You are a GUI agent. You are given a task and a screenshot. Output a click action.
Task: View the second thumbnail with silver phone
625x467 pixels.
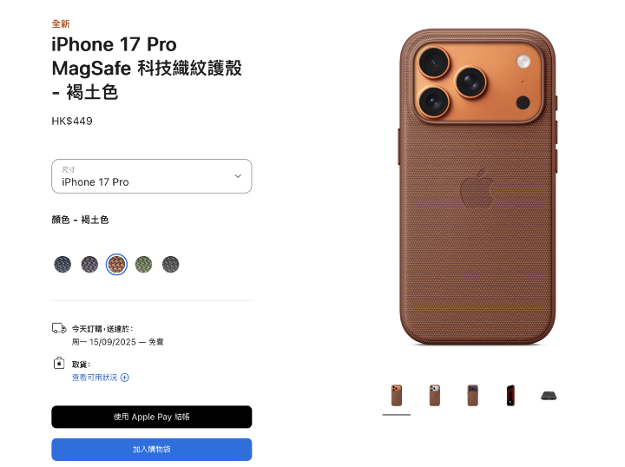[x=435, y=395]
